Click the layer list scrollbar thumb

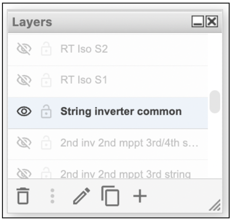(215, 102)
